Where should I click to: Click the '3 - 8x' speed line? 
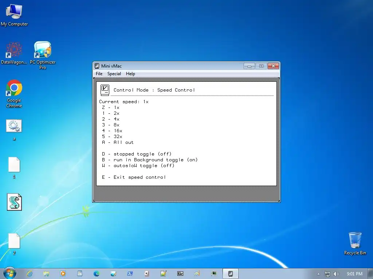tap(111, 125)
